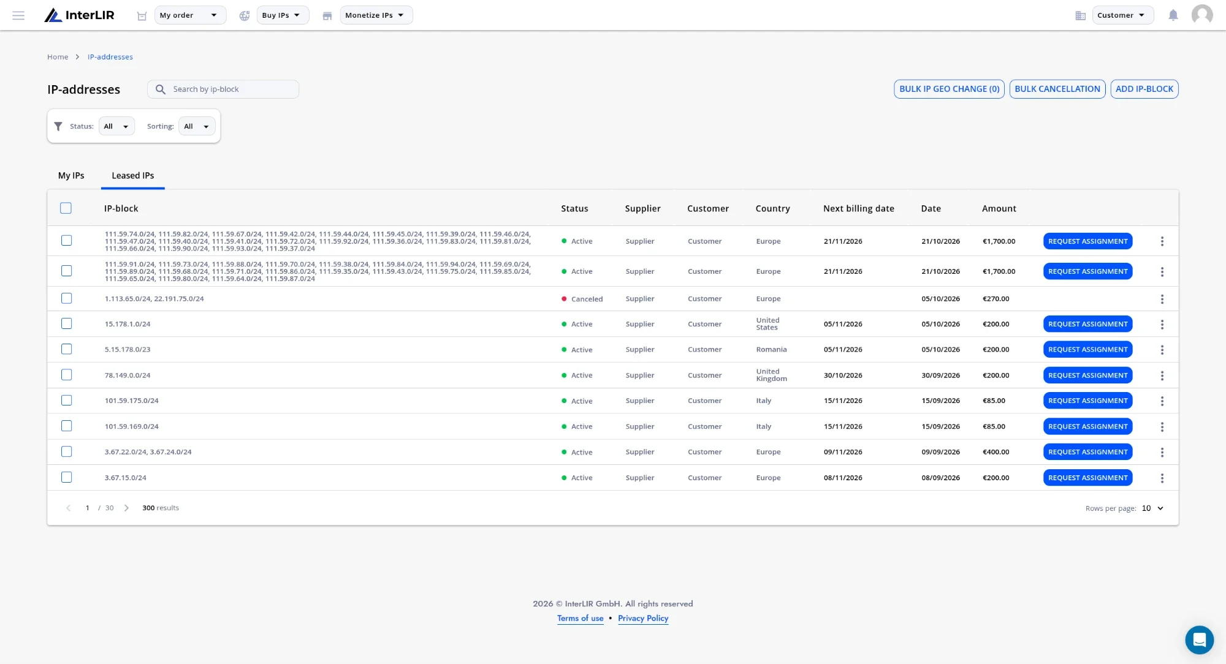Open options menu for 15.178.1.0/24 row
The height and width of the screenshot is (664, 1226).
click(x=1162, y=324)
